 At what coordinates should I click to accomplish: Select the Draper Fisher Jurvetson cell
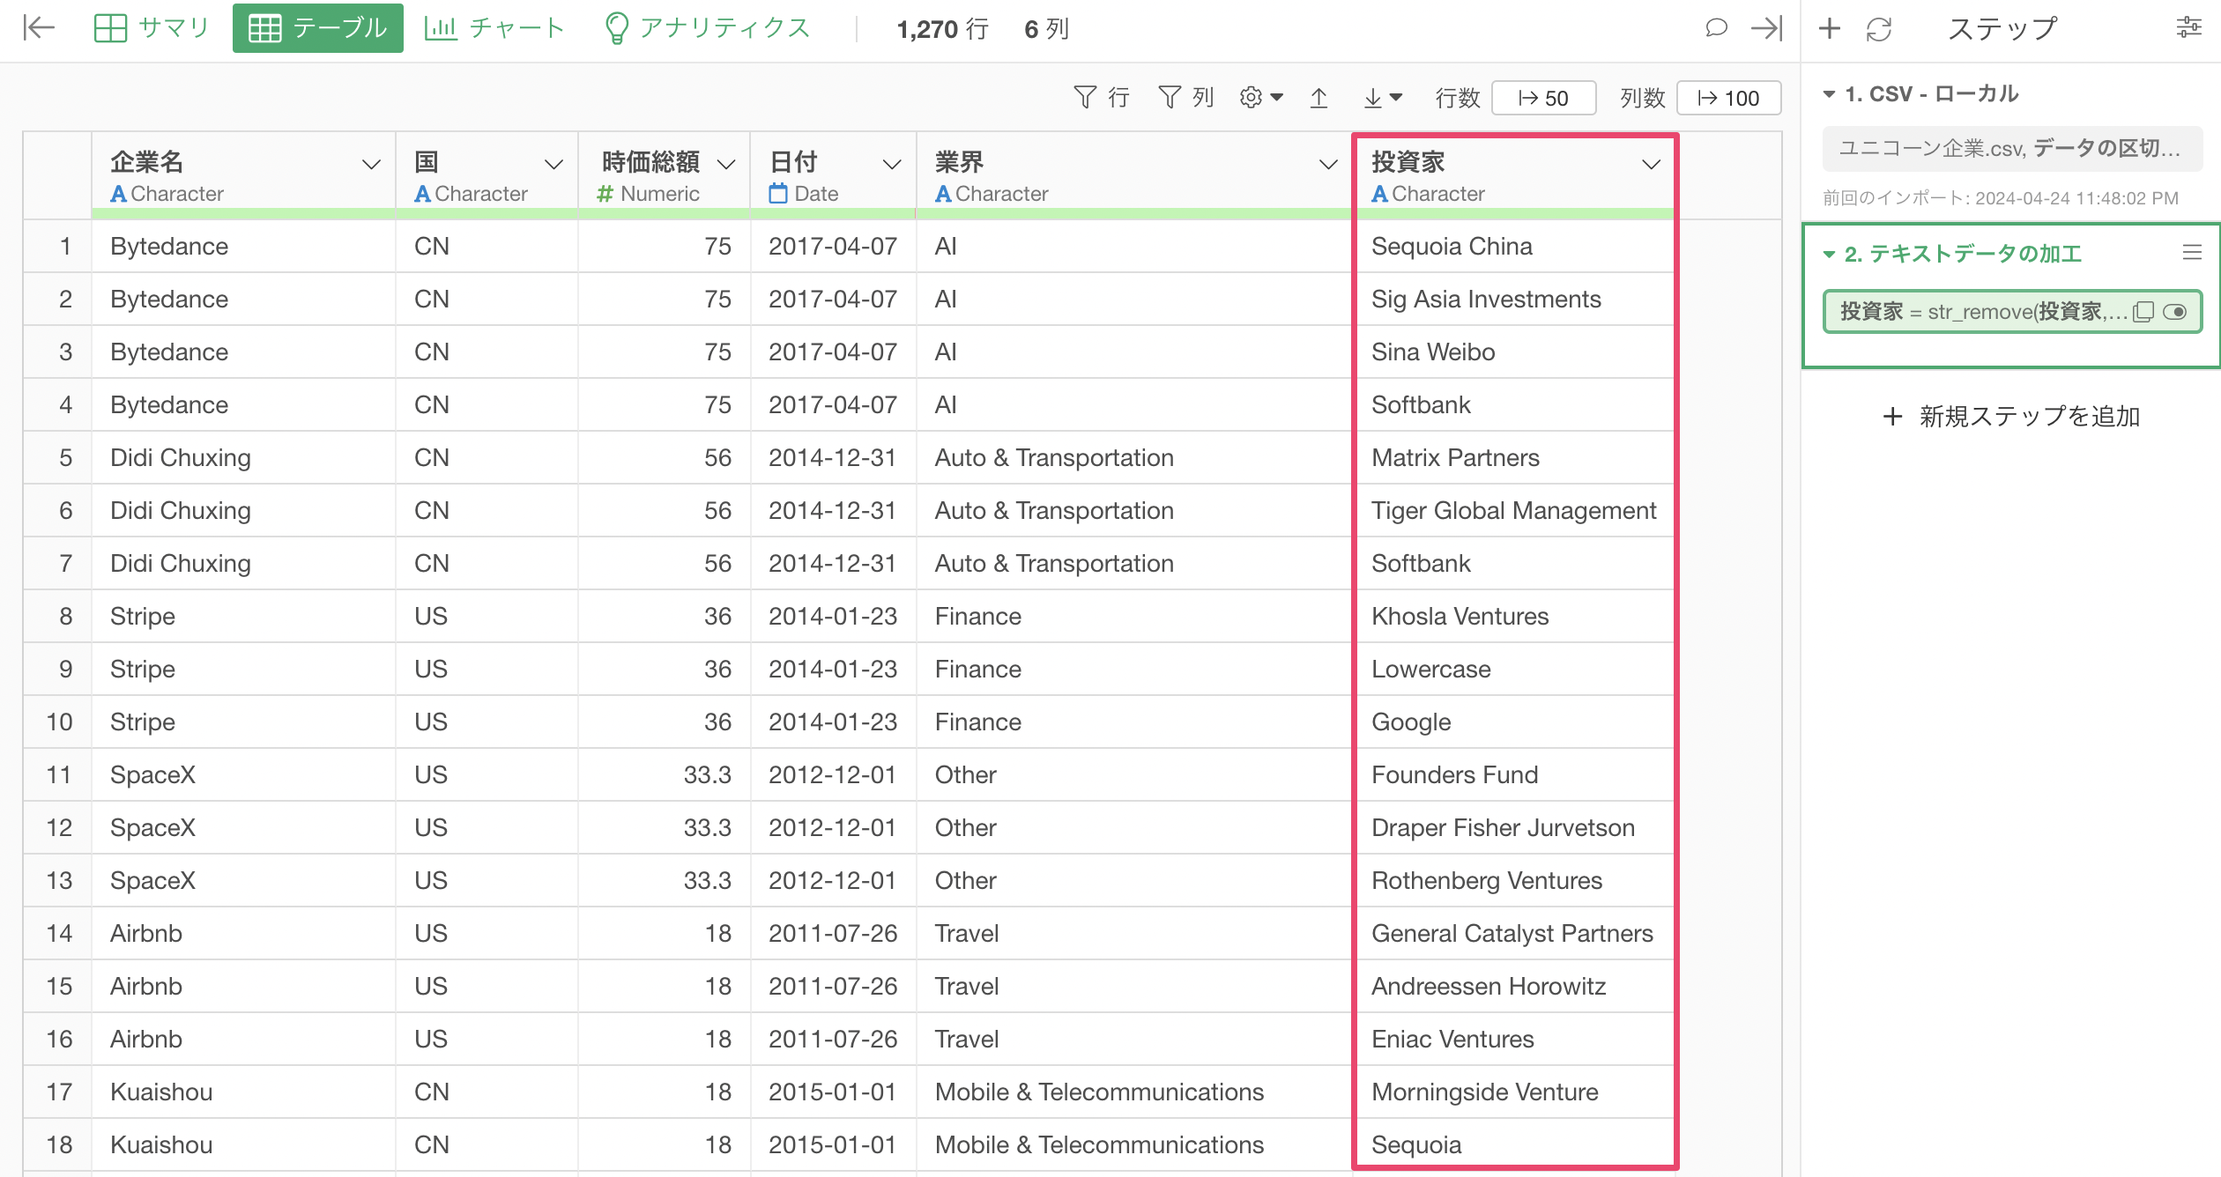pyautogui.click(x=1513, y=828)
